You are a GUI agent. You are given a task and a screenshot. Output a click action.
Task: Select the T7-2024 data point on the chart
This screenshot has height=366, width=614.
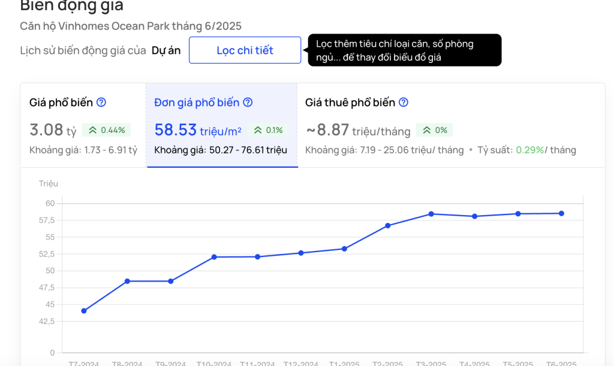[x=84, y=311]
